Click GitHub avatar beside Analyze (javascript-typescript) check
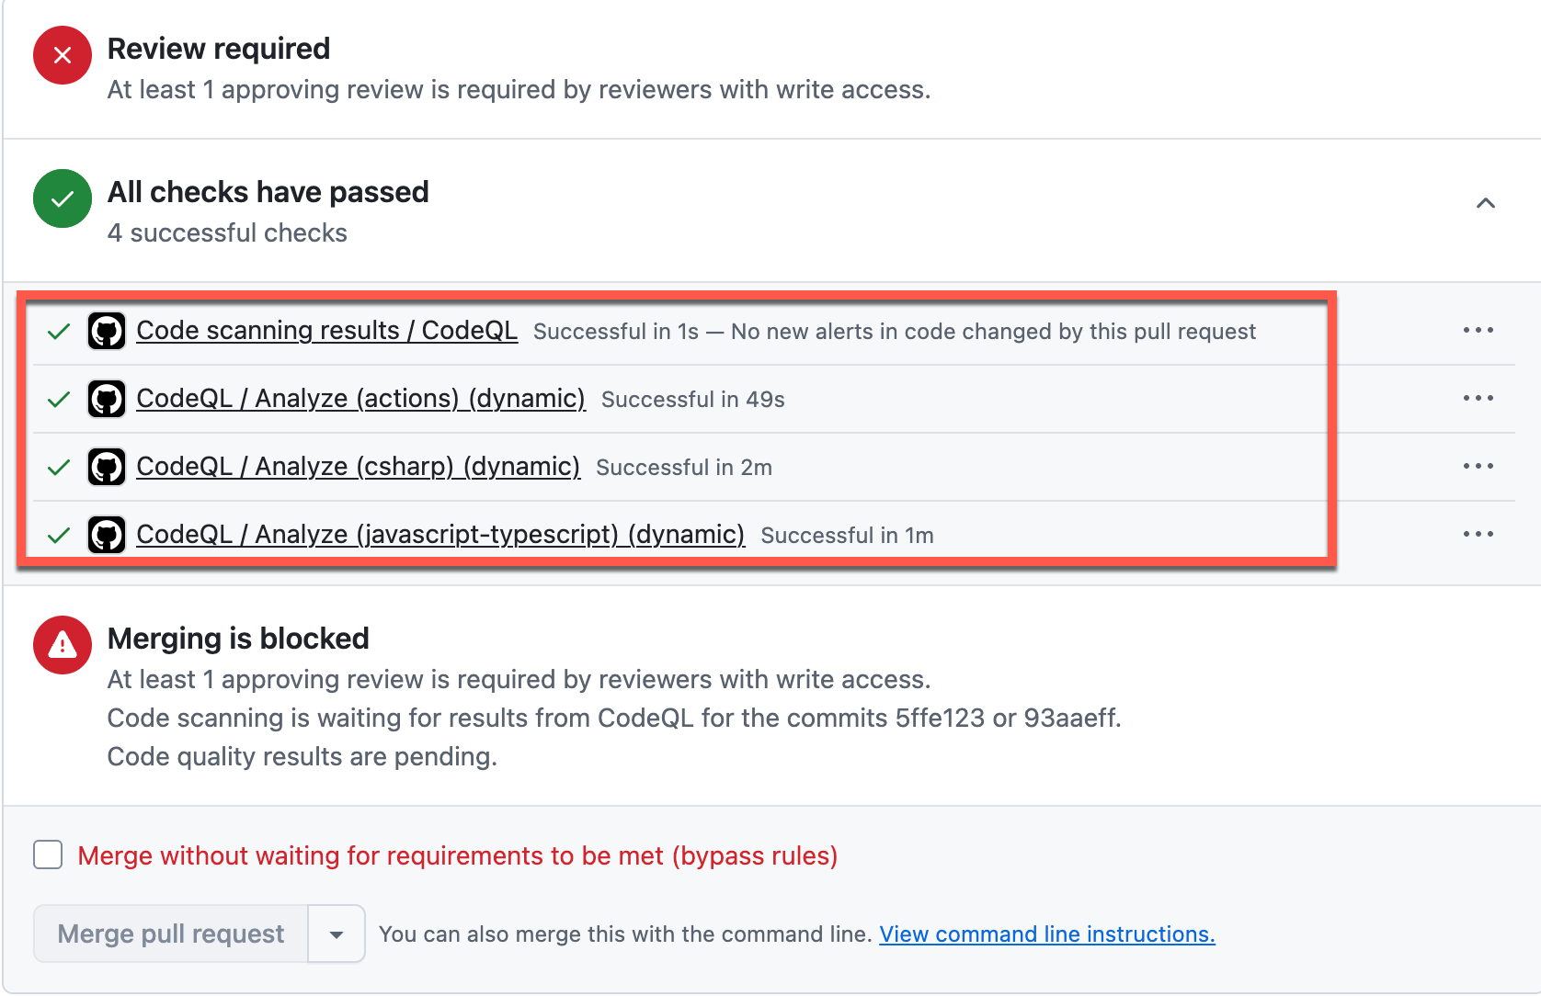Screen dimensions: 1541x996 click(x=107, y=535)
